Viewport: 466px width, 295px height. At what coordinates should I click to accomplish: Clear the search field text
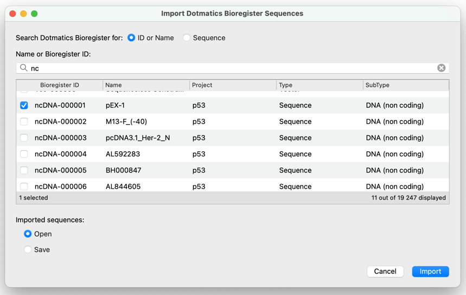(442, 68)
